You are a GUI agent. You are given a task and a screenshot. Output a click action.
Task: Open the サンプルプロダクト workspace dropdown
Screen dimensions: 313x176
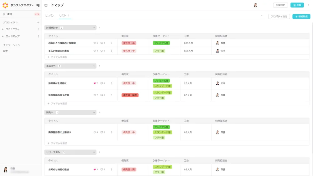pos(22,5)
